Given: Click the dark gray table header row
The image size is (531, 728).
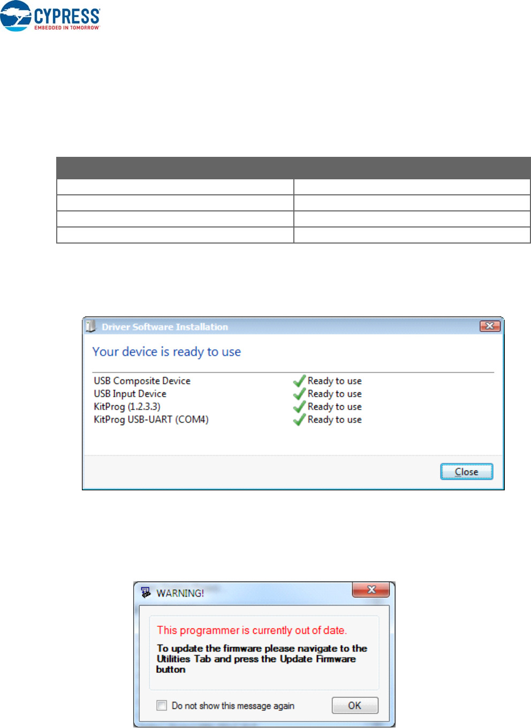Looking at the screenshot, I should click(293, 168).
